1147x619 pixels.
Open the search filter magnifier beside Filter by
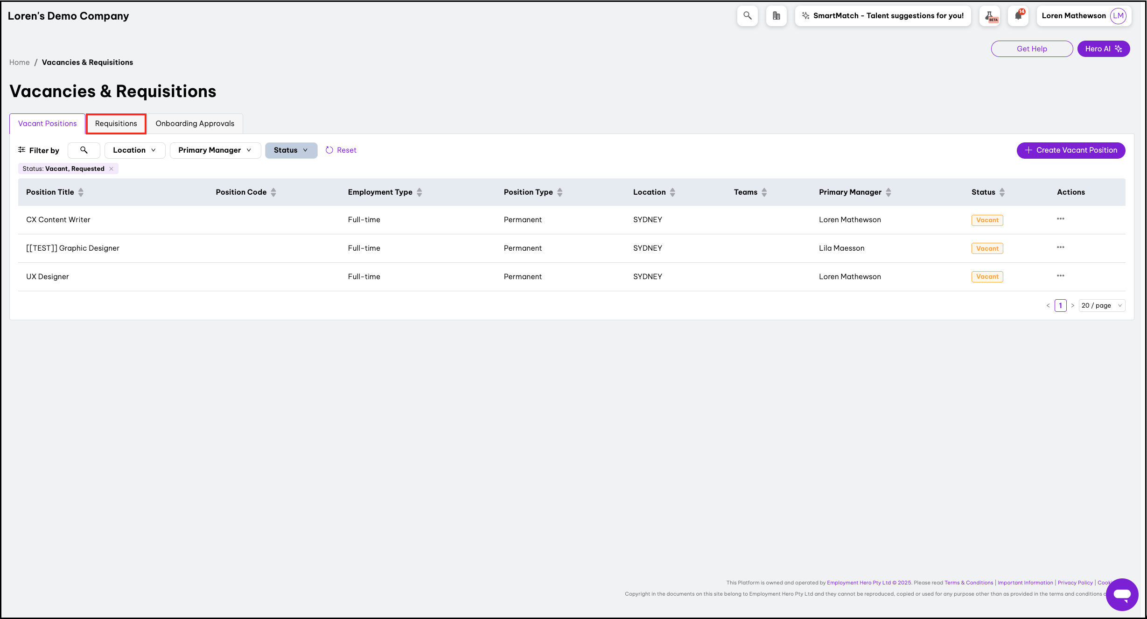(84, 150)
